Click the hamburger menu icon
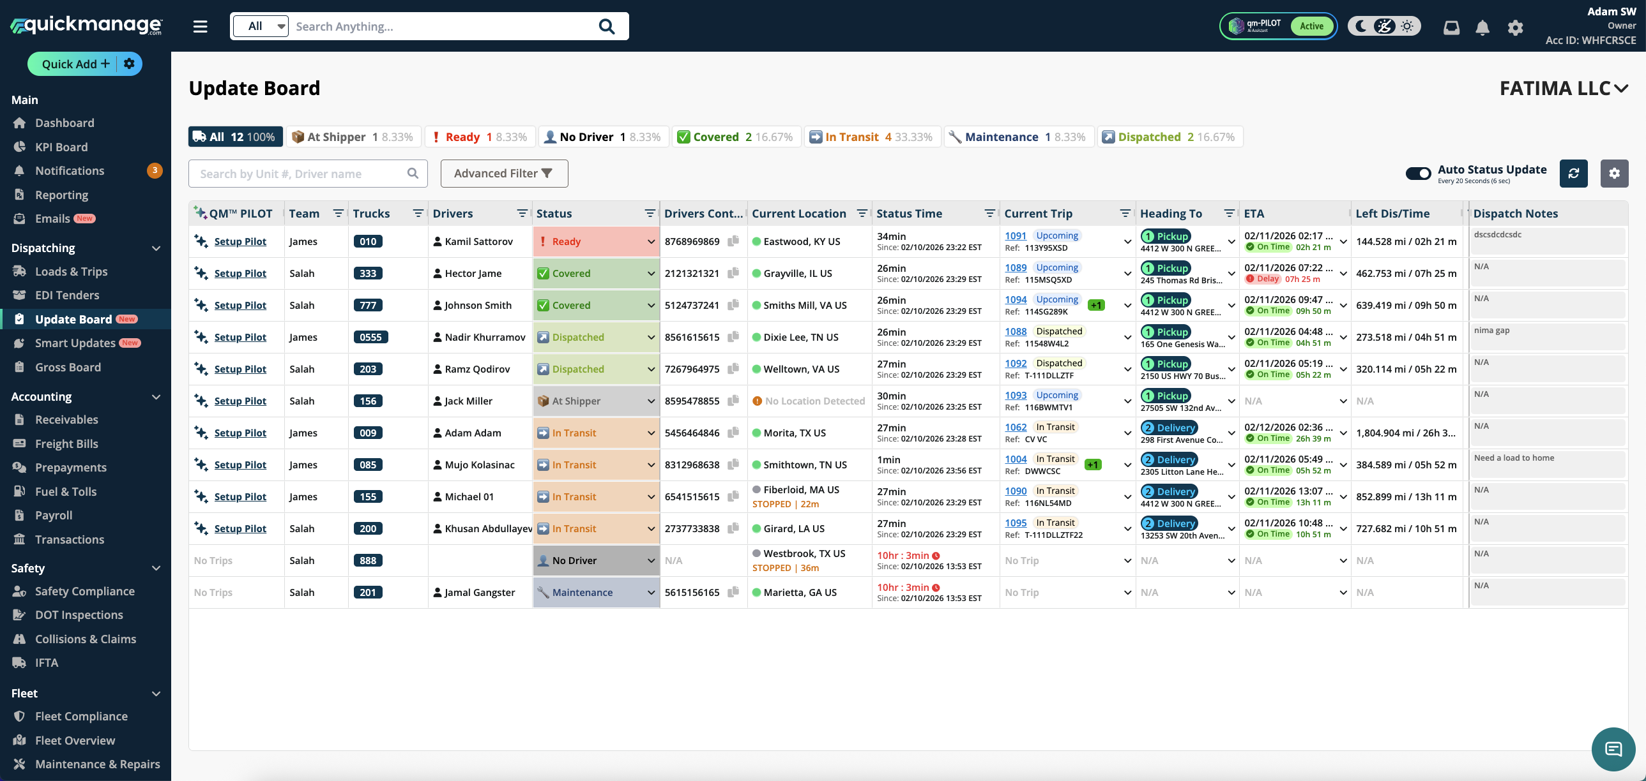 (x=201, y=27)
